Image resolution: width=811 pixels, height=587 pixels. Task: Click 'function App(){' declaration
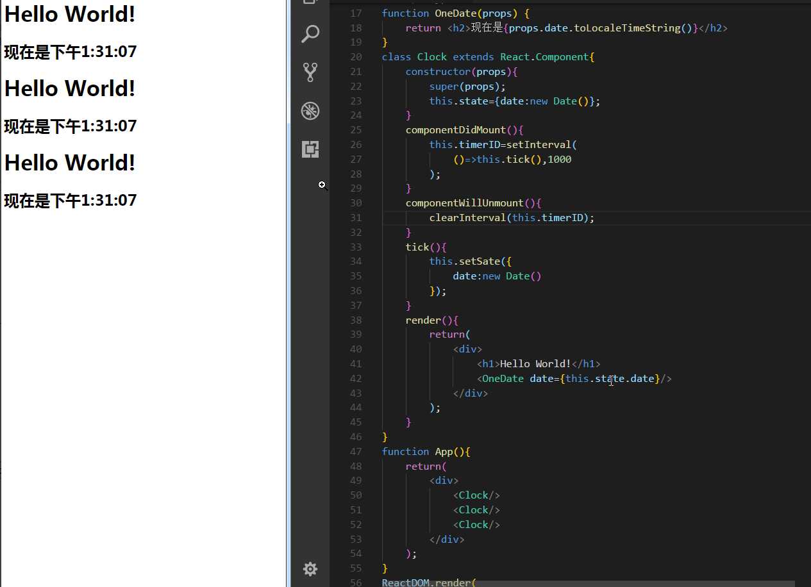click(426, 452)
